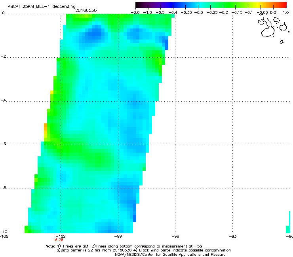
Task: Click the colorbar label -0.15
Action: point(237,13)
